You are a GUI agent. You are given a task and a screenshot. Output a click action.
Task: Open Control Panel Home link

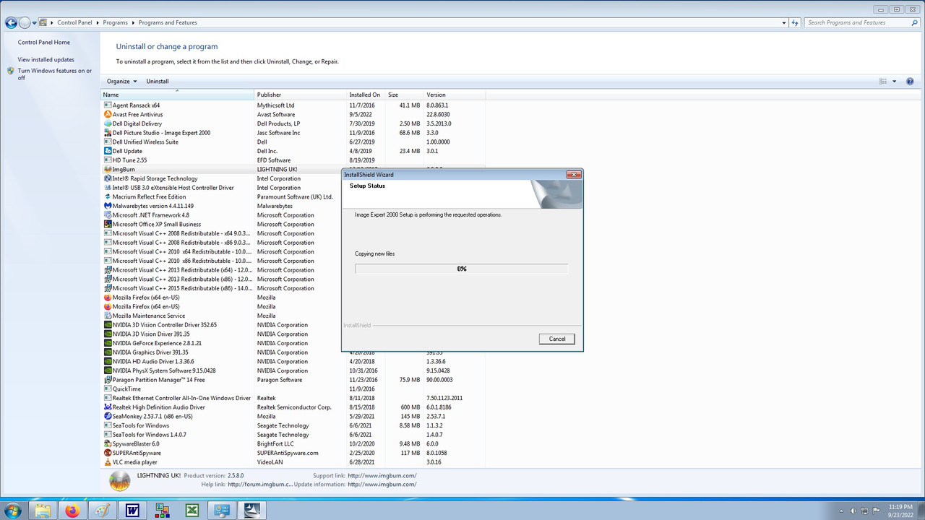tap(44, 43)
